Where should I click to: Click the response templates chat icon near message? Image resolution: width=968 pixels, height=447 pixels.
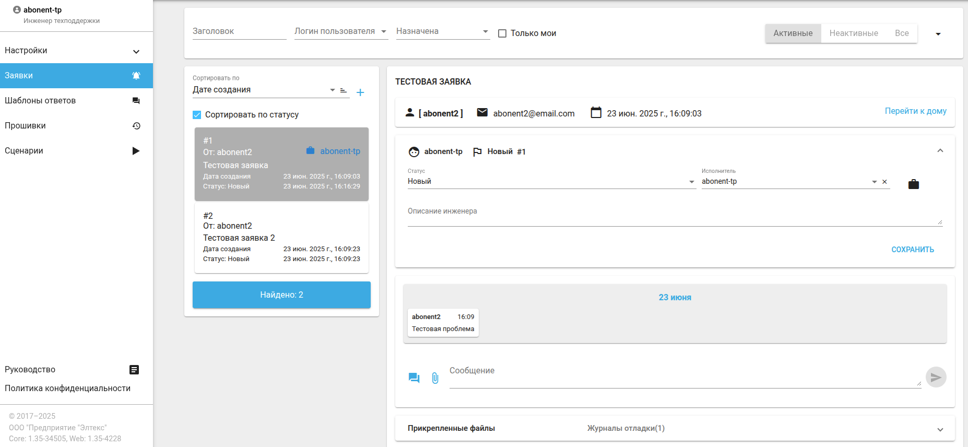pyautogui.click(x=414, y=378)
